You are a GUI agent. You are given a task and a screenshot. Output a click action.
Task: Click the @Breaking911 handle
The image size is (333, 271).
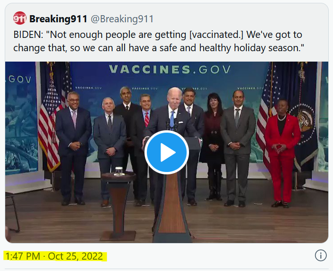point(122,19)
